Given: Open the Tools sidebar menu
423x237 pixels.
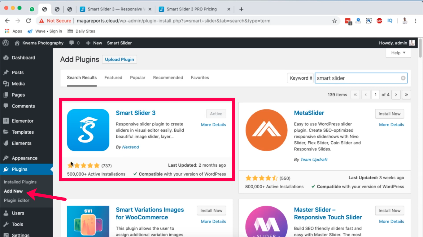Looking at the screenshot, I should point(17,224).
